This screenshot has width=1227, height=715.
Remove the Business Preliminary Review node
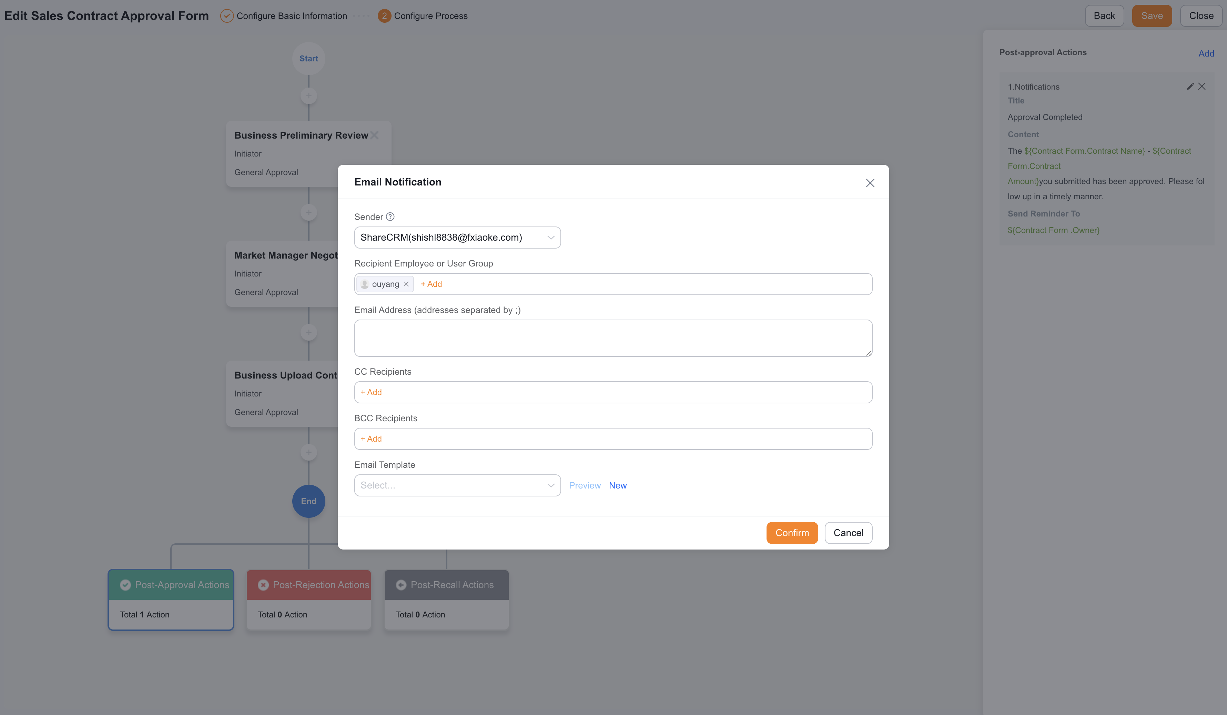374,135
